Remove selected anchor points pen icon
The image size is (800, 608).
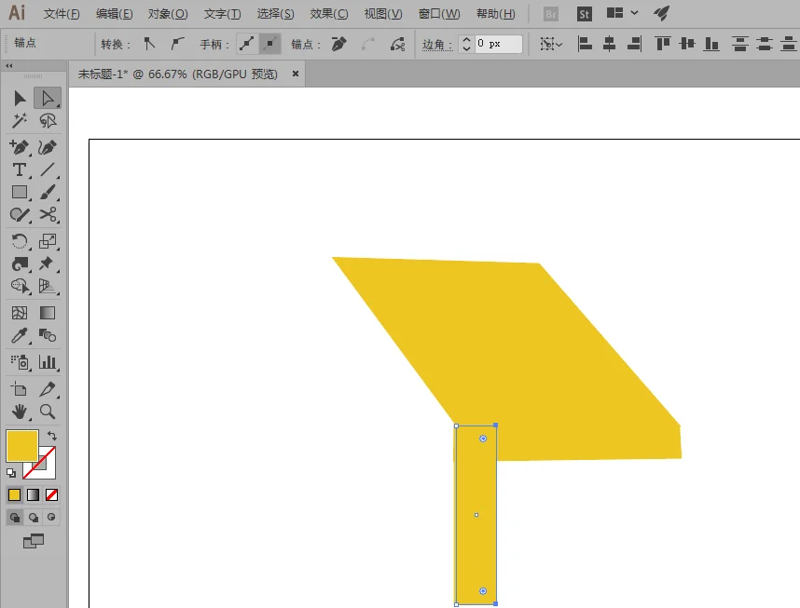pyautogui.click(x=338, y=45)
